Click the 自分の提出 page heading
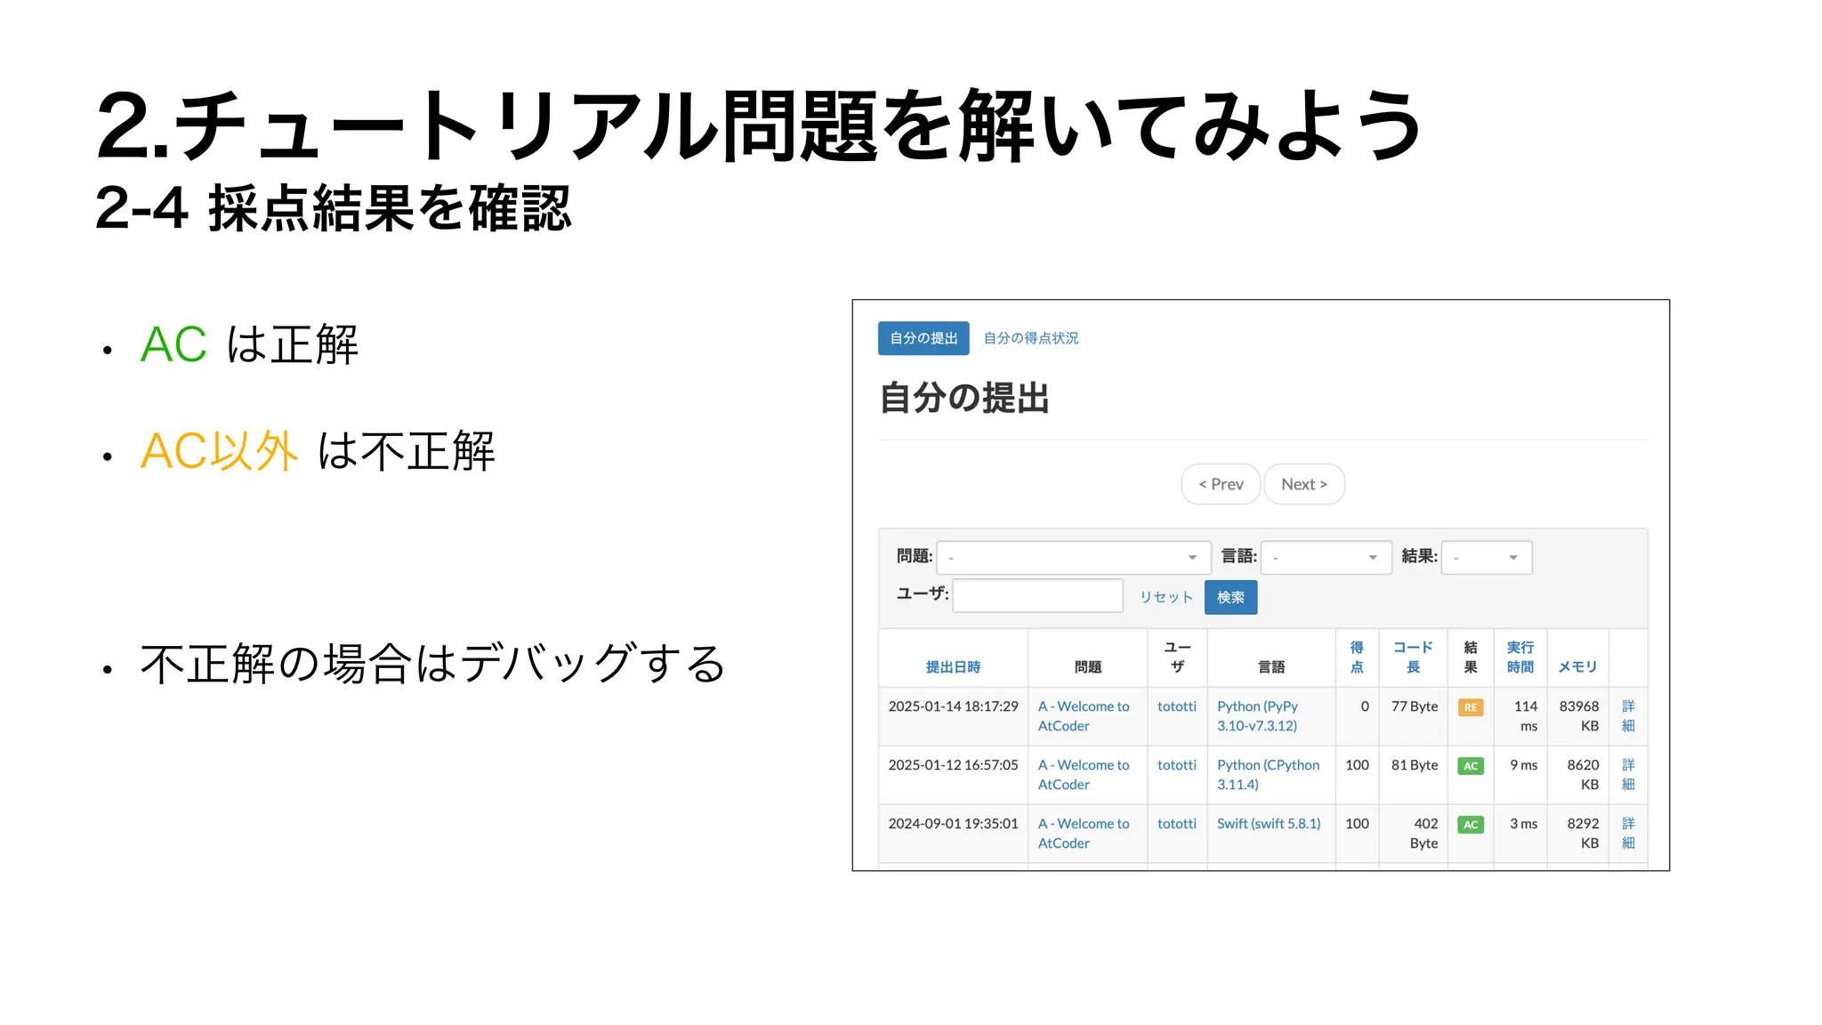 point(964,398)
